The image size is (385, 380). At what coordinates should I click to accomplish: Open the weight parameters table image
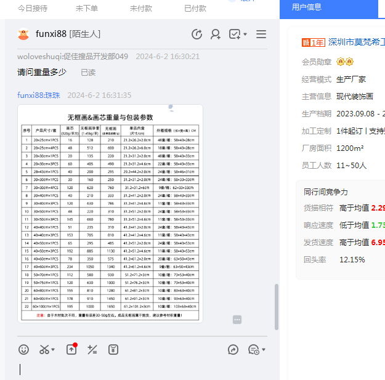point(110,213)
